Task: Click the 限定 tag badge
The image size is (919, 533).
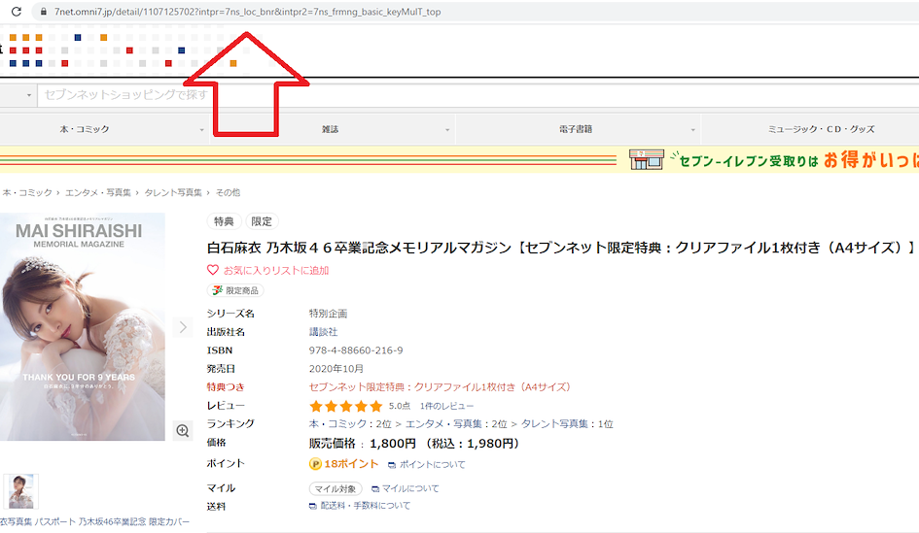Action: pyautogui.click(x=262, y=221)
